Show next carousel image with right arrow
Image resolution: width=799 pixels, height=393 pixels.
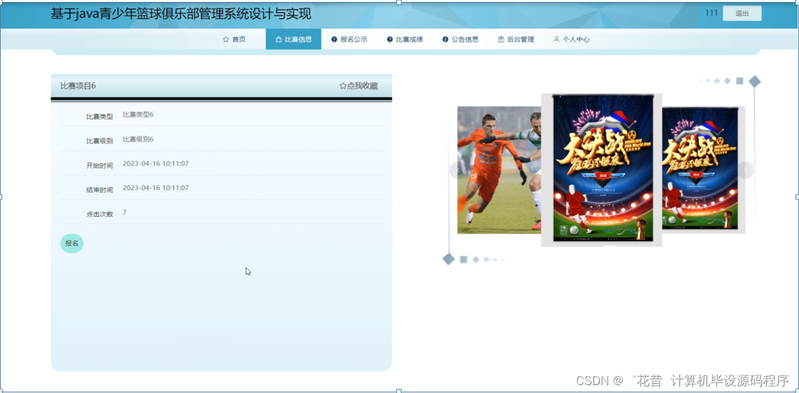[x=745, y=170]
